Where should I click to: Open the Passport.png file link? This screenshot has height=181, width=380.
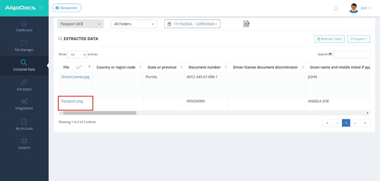(x=72, y=101)
